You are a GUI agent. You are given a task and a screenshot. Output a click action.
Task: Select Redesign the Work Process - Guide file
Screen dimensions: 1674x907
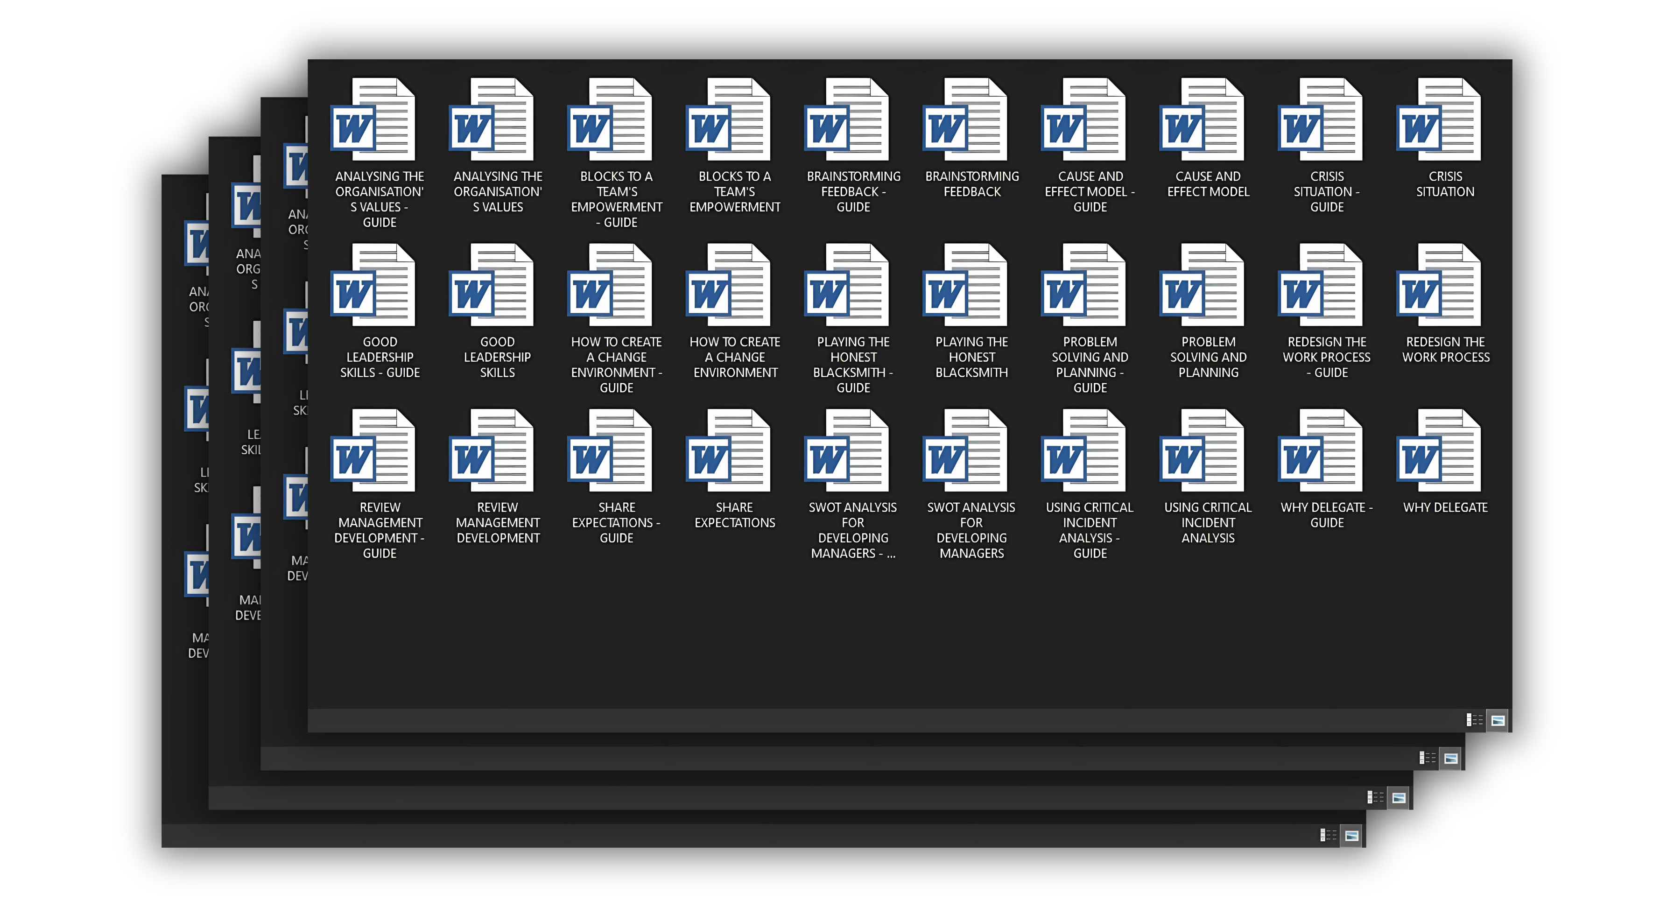[x=1320, y=286]
